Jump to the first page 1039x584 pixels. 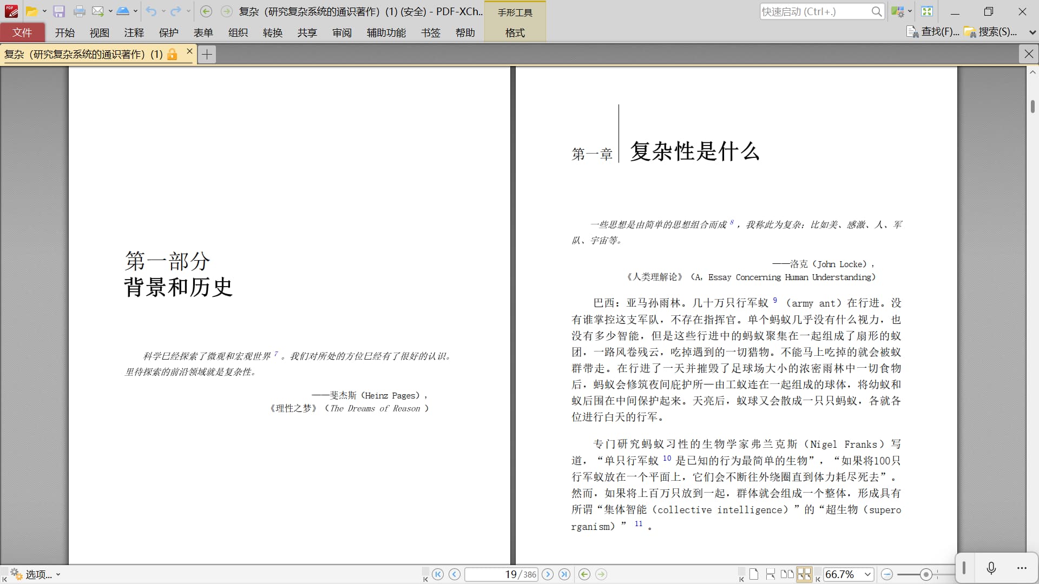tap(438, 574)
